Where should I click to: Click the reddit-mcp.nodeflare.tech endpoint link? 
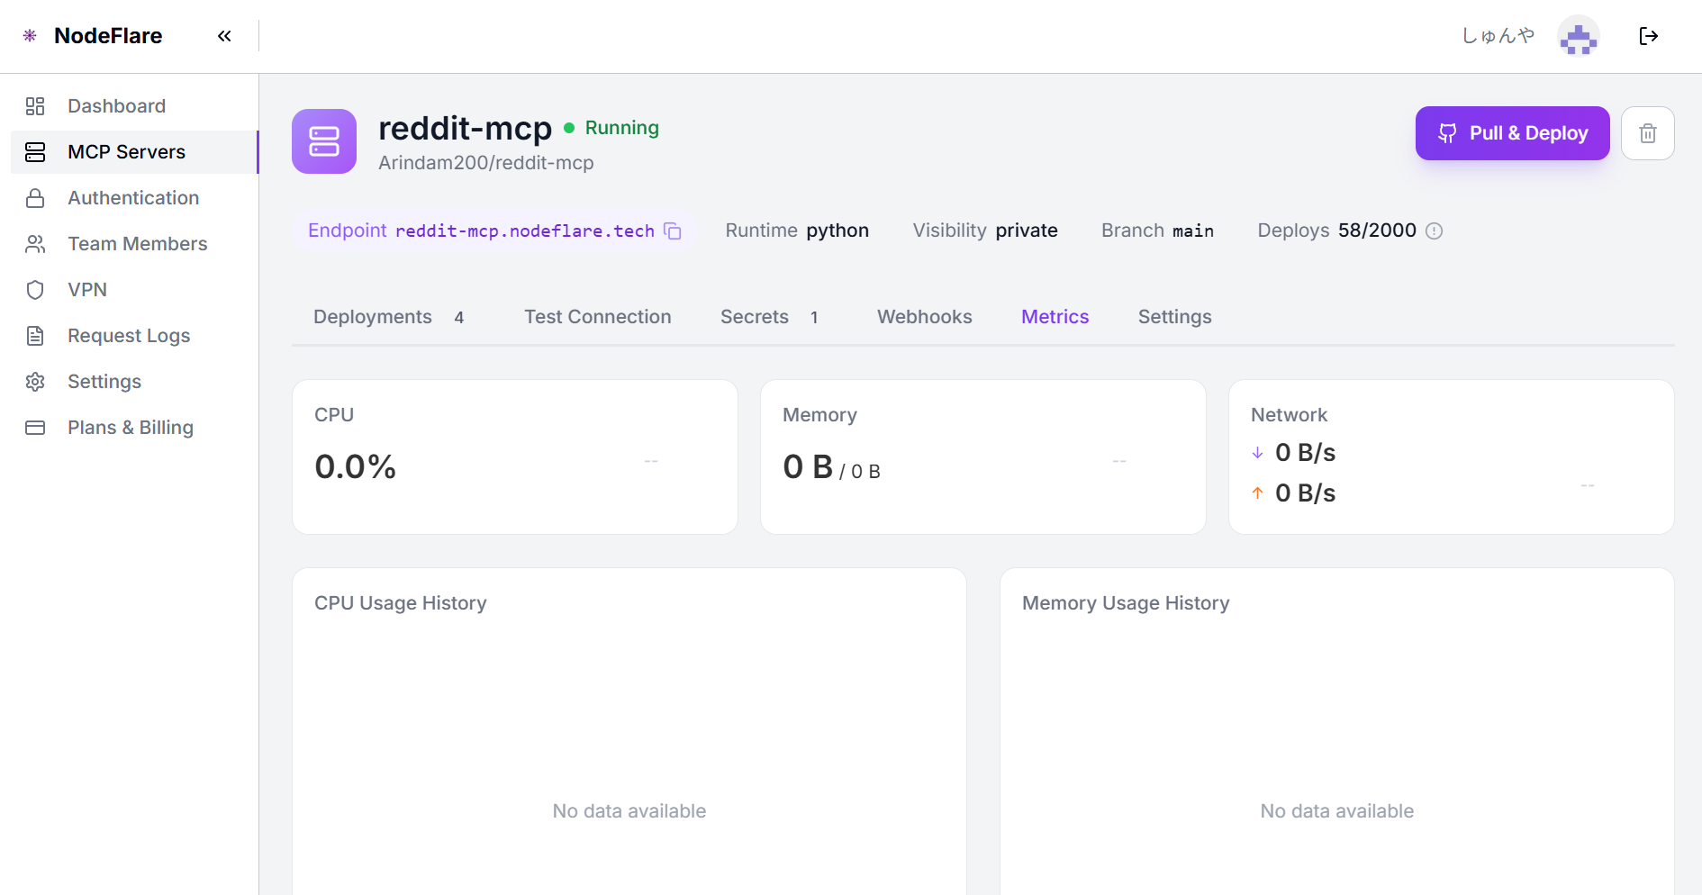click(x=525, y=231)
